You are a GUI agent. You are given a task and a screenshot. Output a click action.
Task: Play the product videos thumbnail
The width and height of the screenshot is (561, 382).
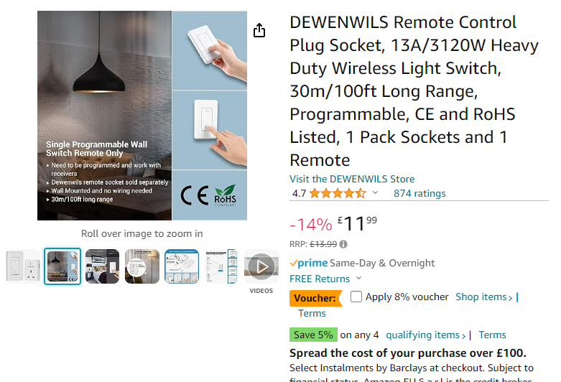coord(261,266)
